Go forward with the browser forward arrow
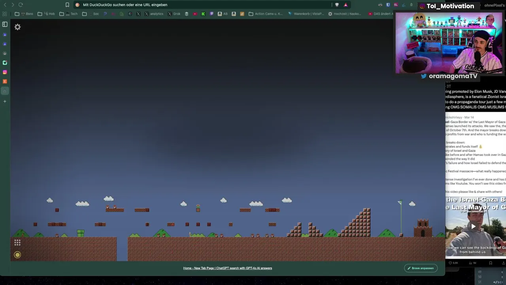Image resolution: width=506 pixels, height=285 pixels. point(13,5)
